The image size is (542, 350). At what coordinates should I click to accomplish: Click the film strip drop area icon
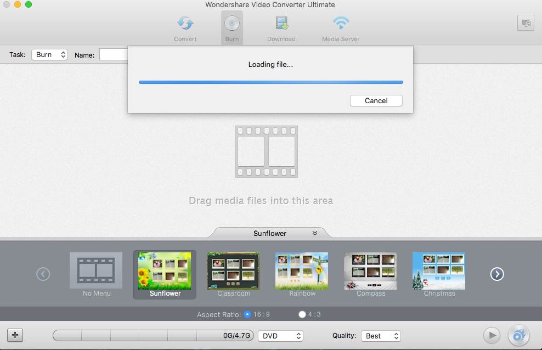click(x=266, y=151)
